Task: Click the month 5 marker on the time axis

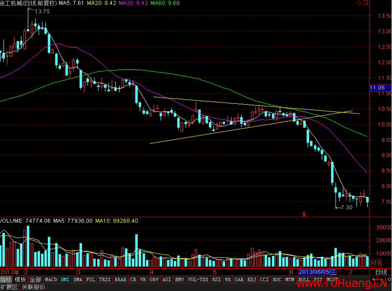Action: (215, 272)
